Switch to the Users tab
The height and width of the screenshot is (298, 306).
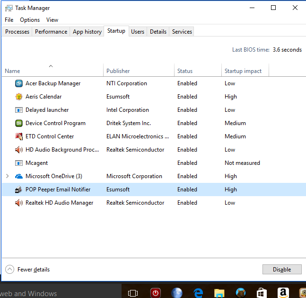tap(138, 32)
